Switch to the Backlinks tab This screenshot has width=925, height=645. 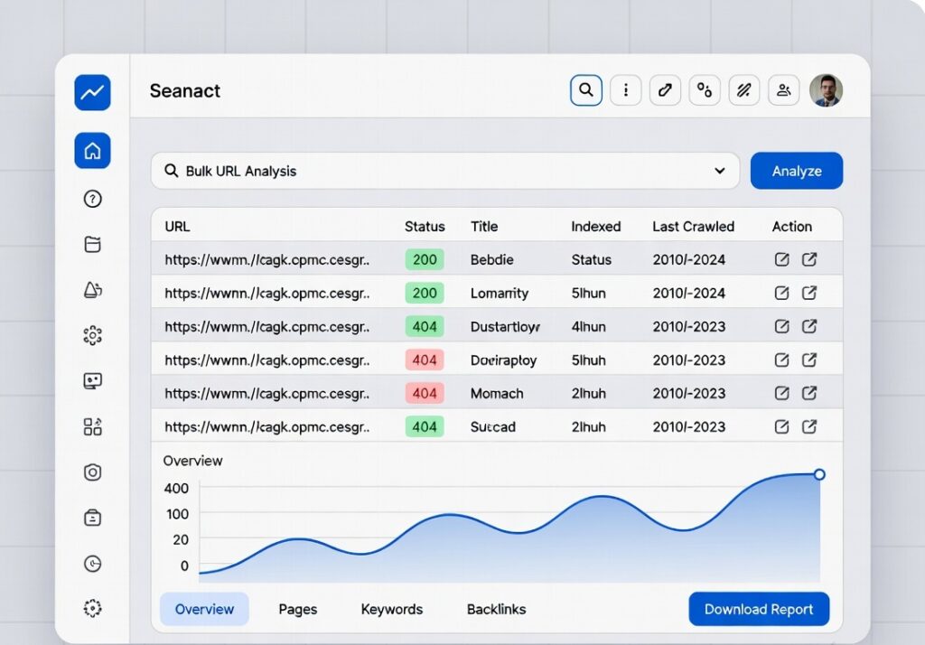click(496, 609)
